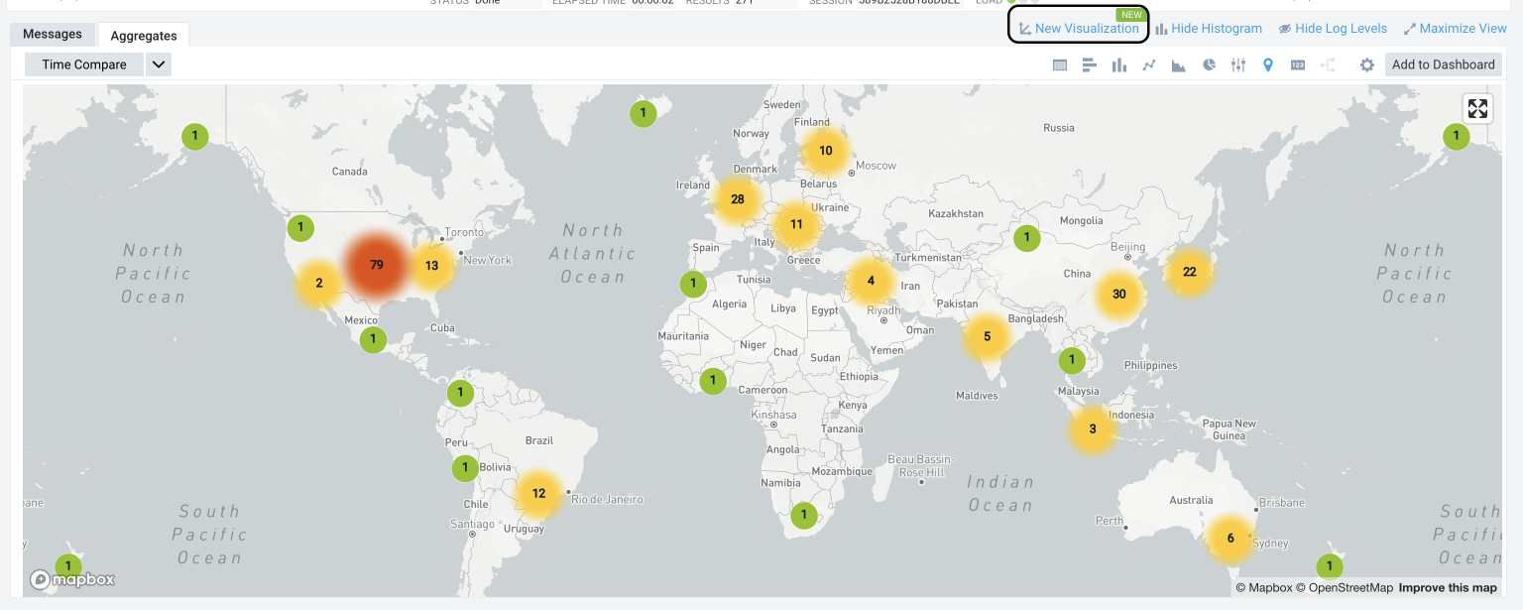The height and width of the screenshot is (610, 1523).
Task: Click Maximize View
Action: click(x=1455, y=29)
